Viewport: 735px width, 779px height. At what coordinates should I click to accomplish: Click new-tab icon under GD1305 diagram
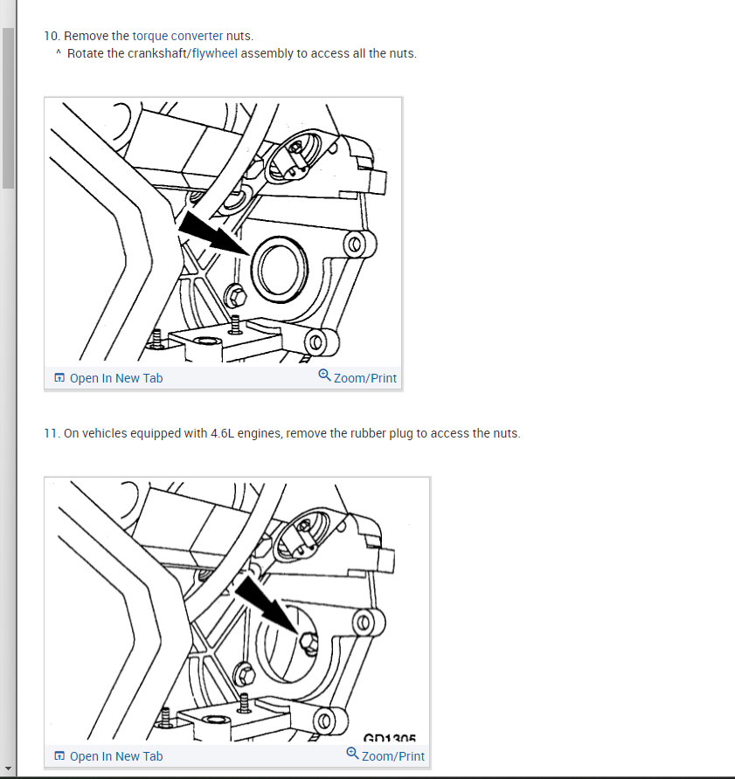coord(59,755)
